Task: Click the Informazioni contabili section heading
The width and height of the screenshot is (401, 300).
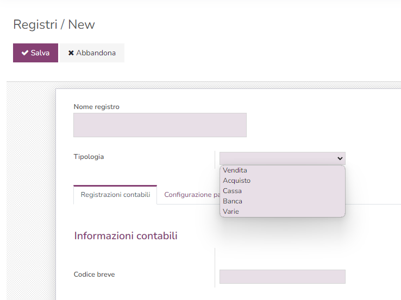Action: click(126, 236)
